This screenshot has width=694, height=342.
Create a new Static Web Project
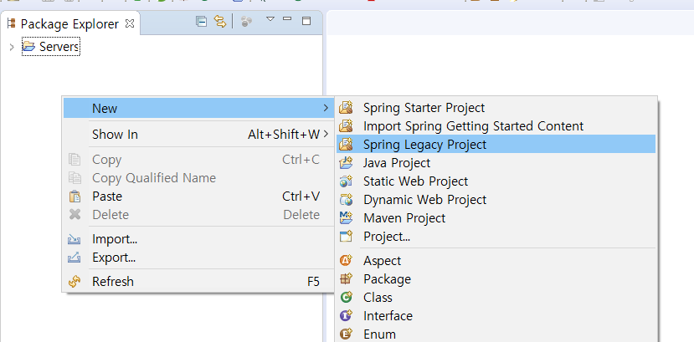click(496, 181)
